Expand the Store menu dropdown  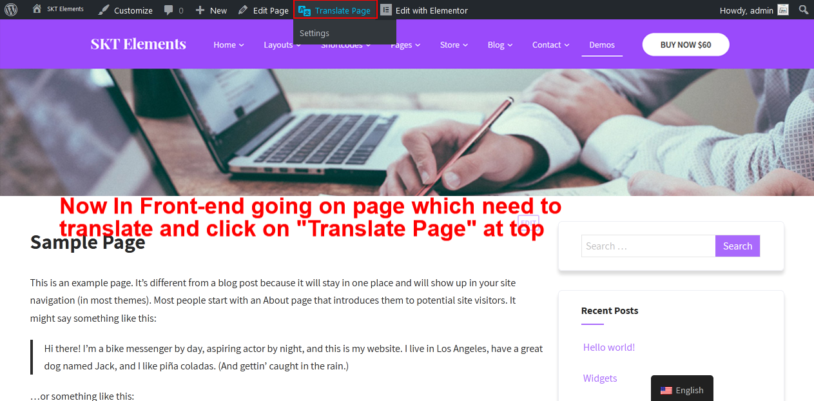click(x=453, y=44)
